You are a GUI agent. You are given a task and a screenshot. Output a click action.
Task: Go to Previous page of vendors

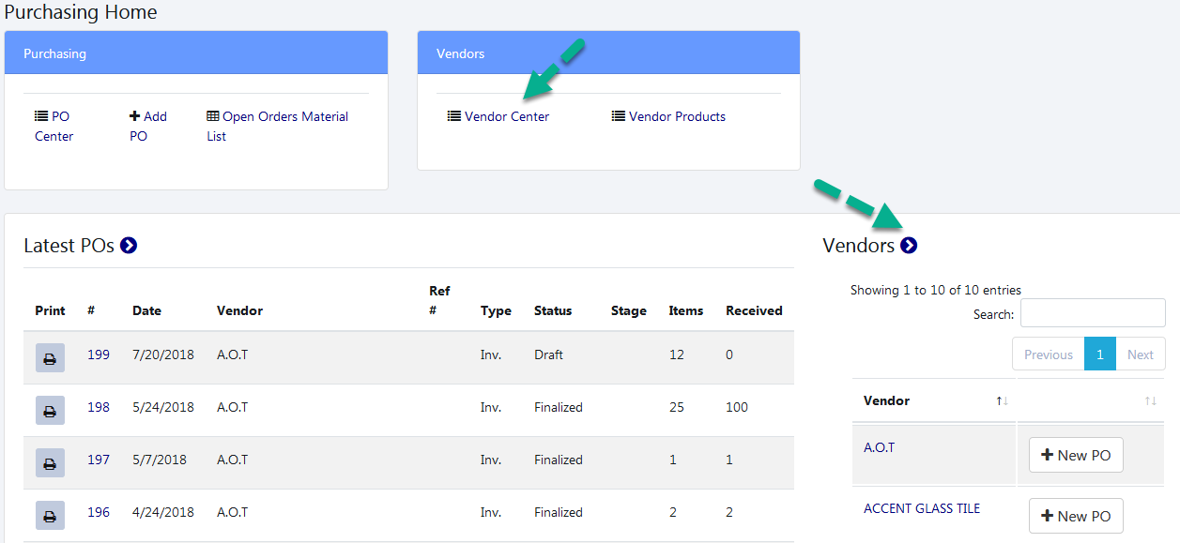1048,354
